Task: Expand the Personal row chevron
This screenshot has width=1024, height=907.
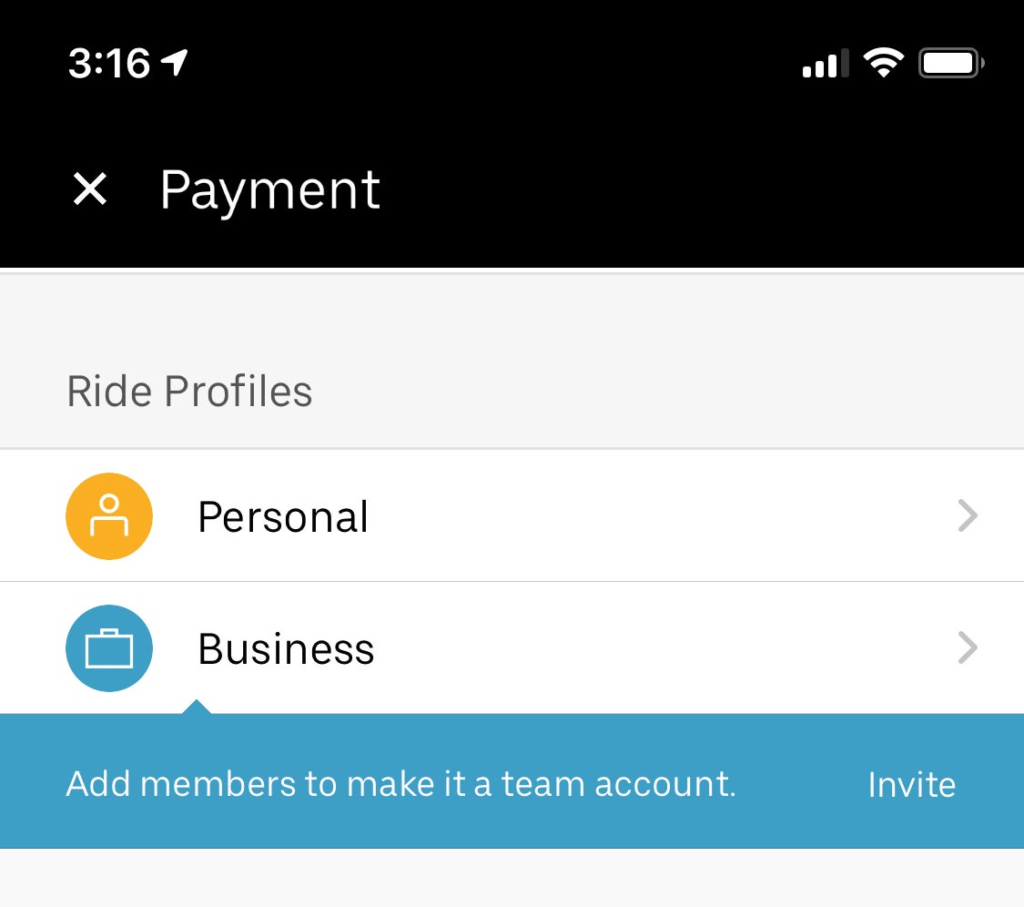Action: click(x=968, y=516)
